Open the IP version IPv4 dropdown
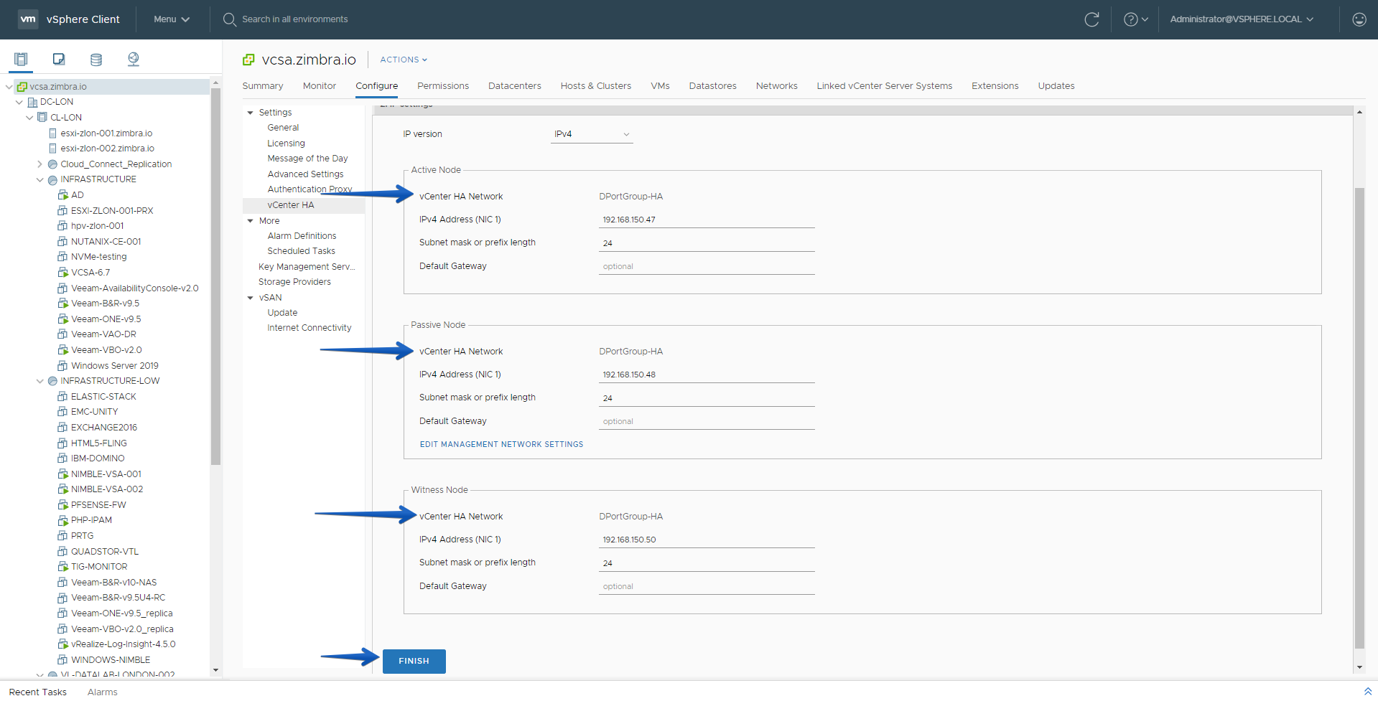The image size is (1378, 701). [x=592, y=134]
